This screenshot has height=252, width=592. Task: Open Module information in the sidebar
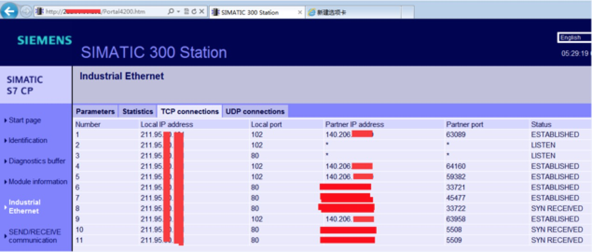(x=38, y=182)
